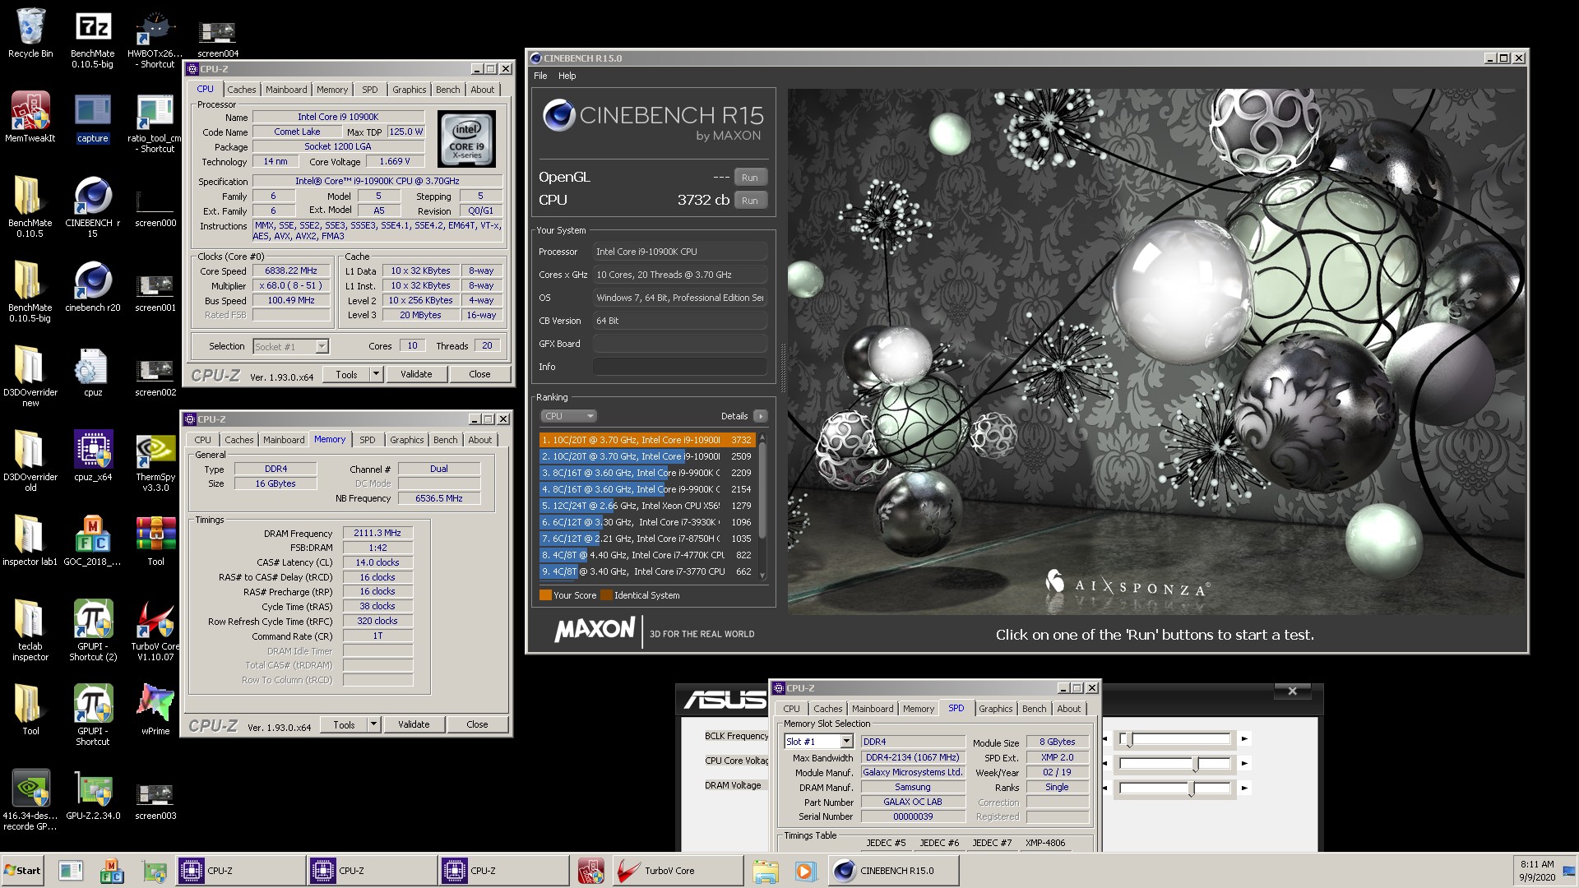Open Slot #1 dropdown in SPD window
Screen dimensions: 1579x888
click(819, 742)
